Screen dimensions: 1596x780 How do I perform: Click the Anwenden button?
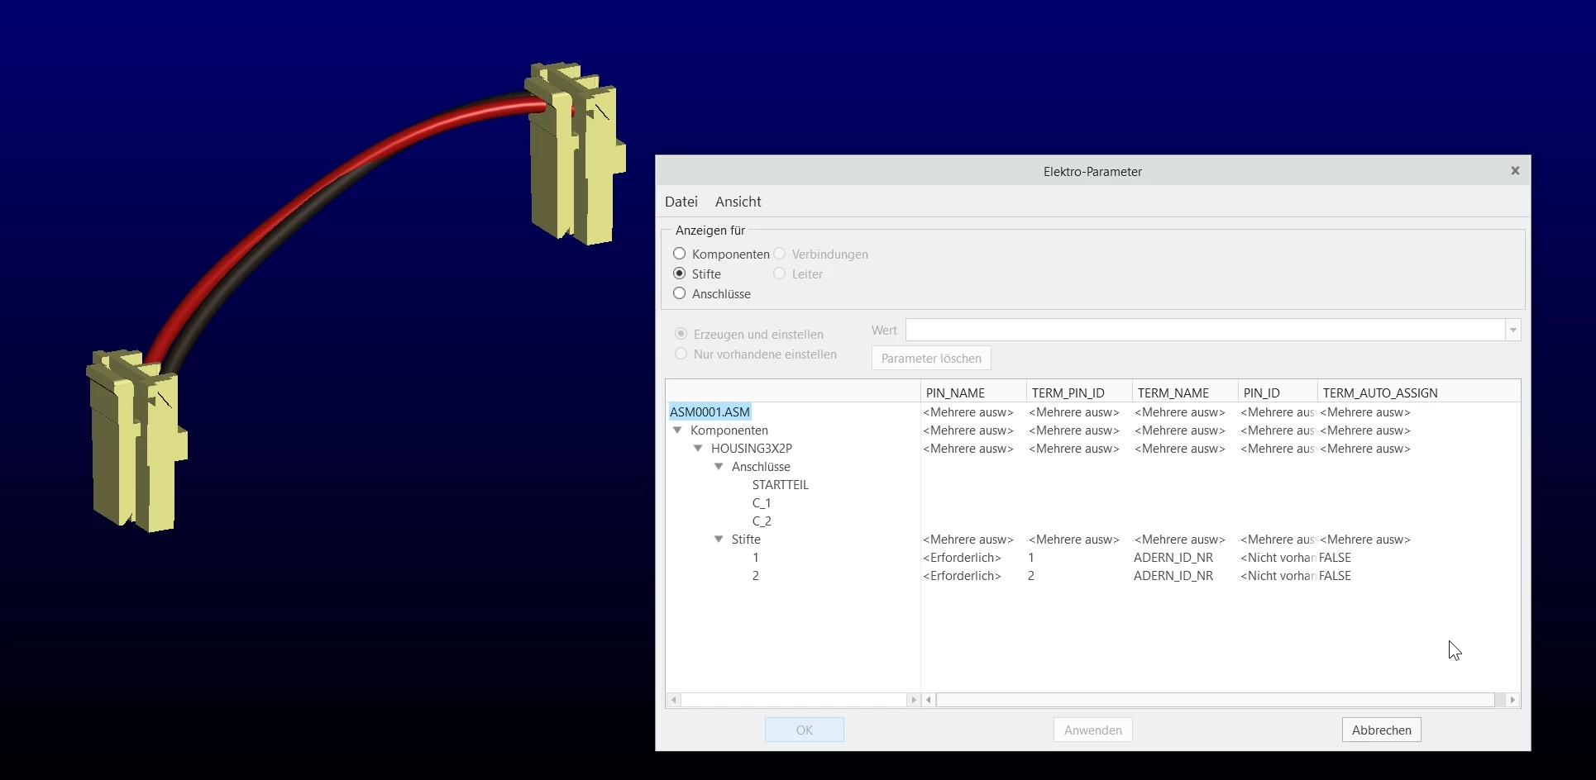tap(1092, 730)
